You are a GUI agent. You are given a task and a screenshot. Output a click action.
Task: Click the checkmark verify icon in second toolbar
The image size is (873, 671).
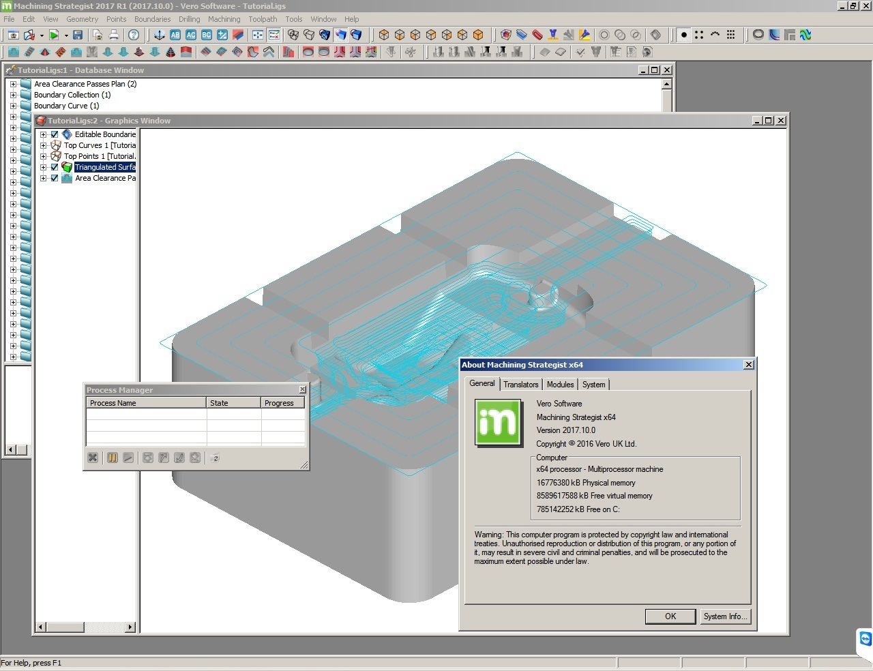coord(580,52)
